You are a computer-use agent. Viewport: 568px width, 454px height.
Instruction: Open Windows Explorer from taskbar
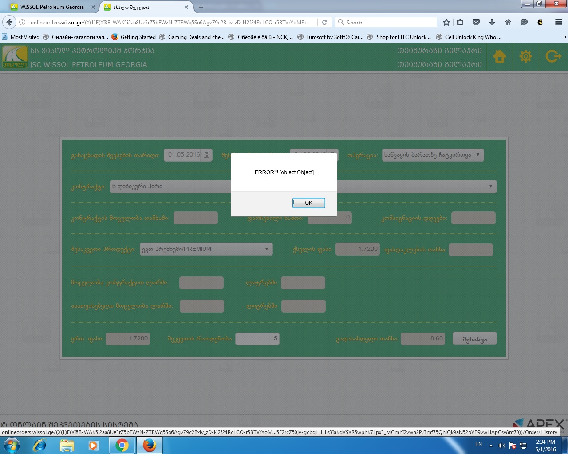click(67, 445)
